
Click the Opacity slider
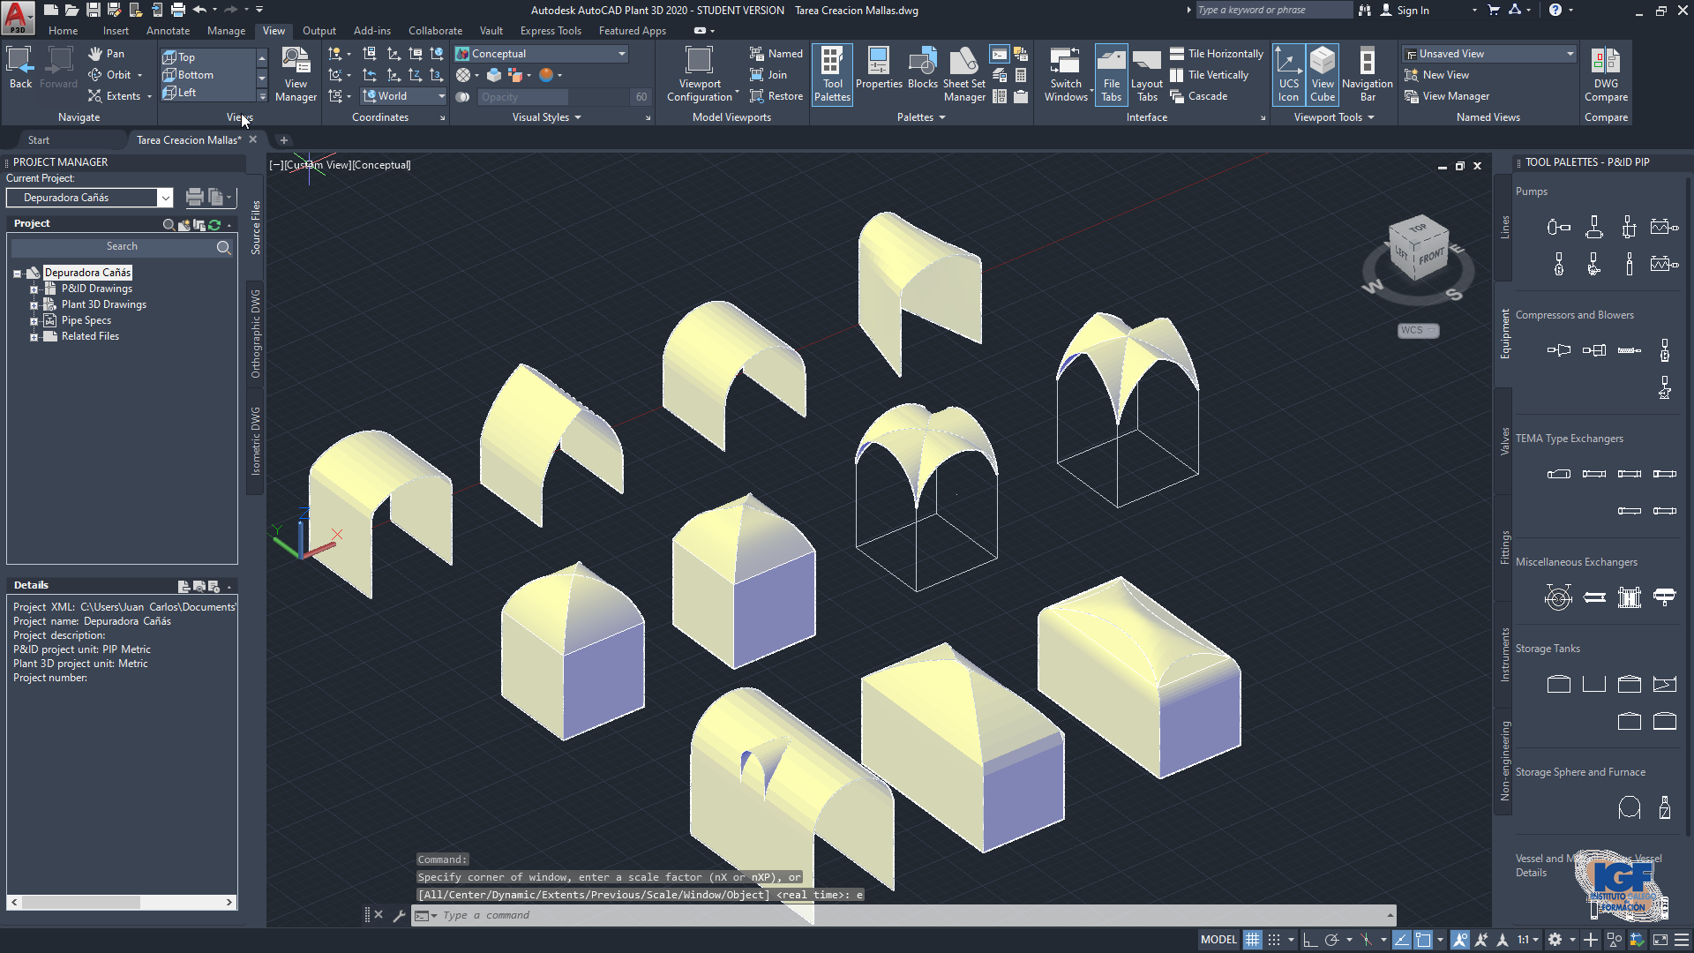click(x=563, y=97)
